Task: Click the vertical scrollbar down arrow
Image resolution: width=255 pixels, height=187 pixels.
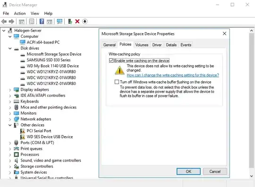Action: 251,176
